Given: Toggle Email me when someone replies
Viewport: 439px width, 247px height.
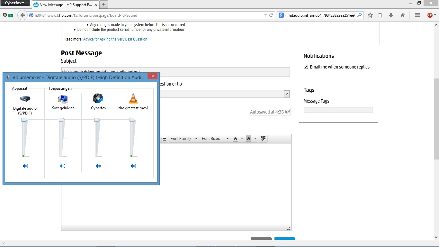Looking at the screenshot, I should pyautogui.click(x=306, y=67).
